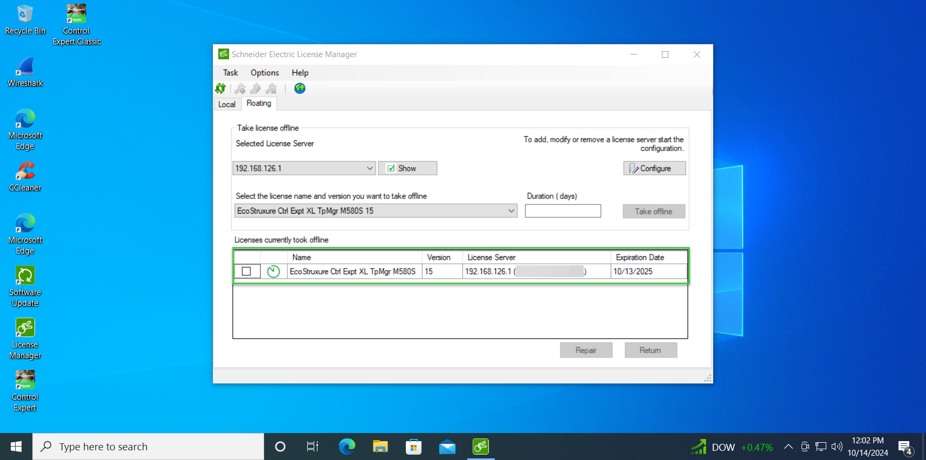The height and width of the screenshot is (460, 926).
Task: Click the Configure button
Action: 654,168
